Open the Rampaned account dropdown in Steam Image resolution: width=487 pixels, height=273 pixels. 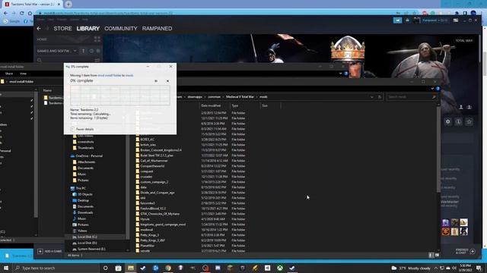pyautogui.click(x=434, y=20)
